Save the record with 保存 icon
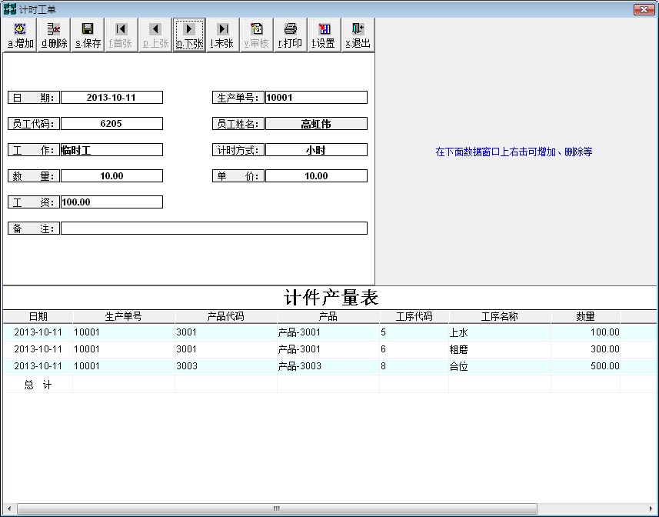Image resolution: width=659 pixels, height=517 pixels. (x=88, y=35)
